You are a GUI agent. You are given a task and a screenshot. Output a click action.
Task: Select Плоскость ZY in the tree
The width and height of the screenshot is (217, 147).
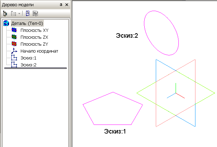[x=34, y=44]
